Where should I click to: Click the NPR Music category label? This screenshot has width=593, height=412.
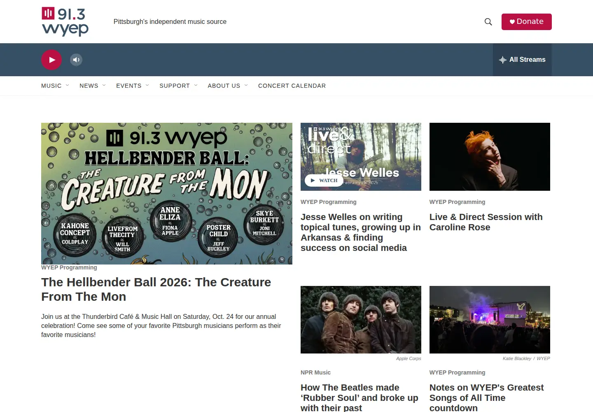(315, 372)
